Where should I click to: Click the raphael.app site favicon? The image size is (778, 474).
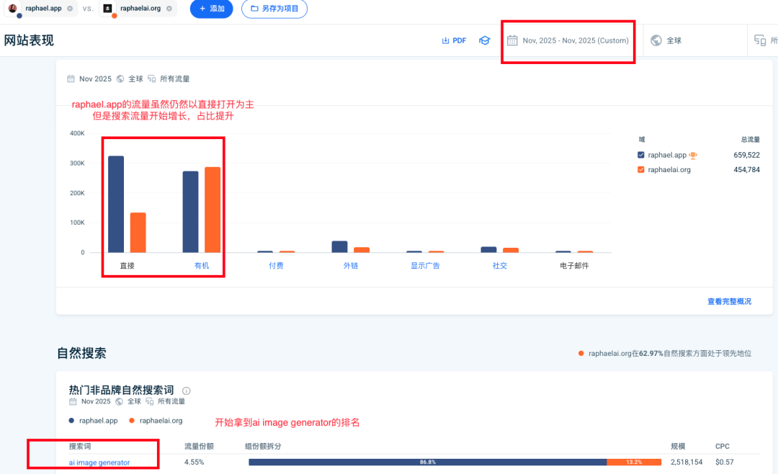pyautogui.click(x=13, y=8)
